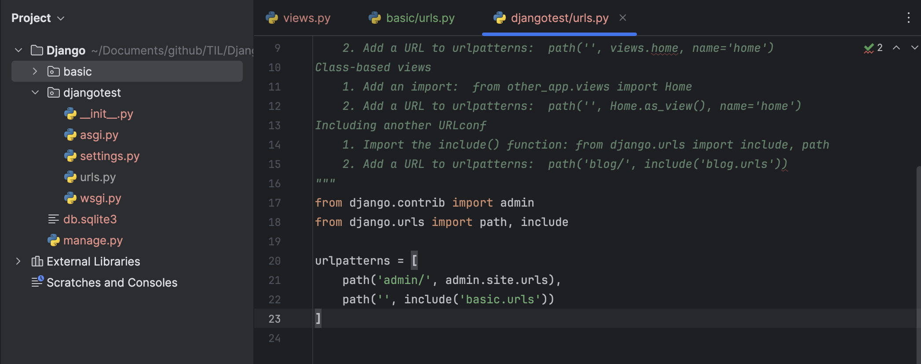
Task: Click the inspections typo indicator widget
Action: [873, 47]
